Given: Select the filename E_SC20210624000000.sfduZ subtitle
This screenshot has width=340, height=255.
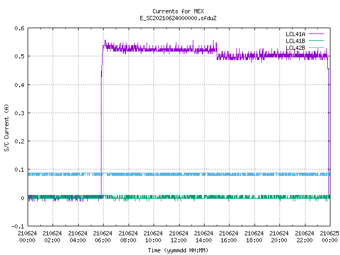Looking at the screenshot, I should coord(178,18).
